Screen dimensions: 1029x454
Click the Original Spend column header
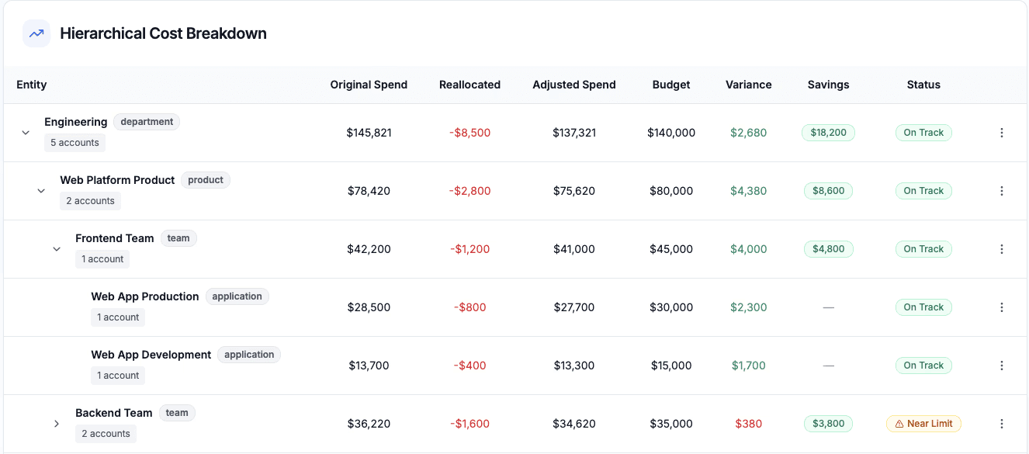point(369,85)
